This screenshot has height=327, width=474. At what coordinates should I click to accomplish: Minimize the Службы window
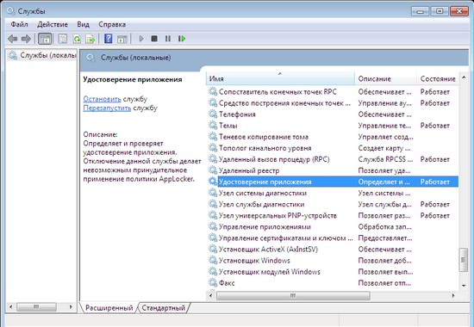pyautogui.click(x=421, y=11)
